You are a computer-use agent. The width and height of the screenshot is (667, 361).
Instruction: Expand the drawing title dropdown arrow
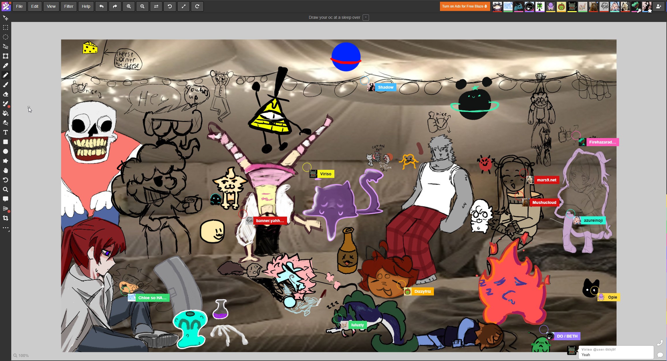(x=366, y=17)
